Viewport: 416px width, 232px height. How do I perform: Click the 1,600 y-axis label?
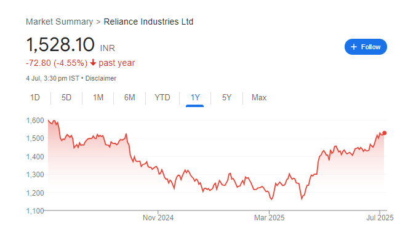pos(35,121)
